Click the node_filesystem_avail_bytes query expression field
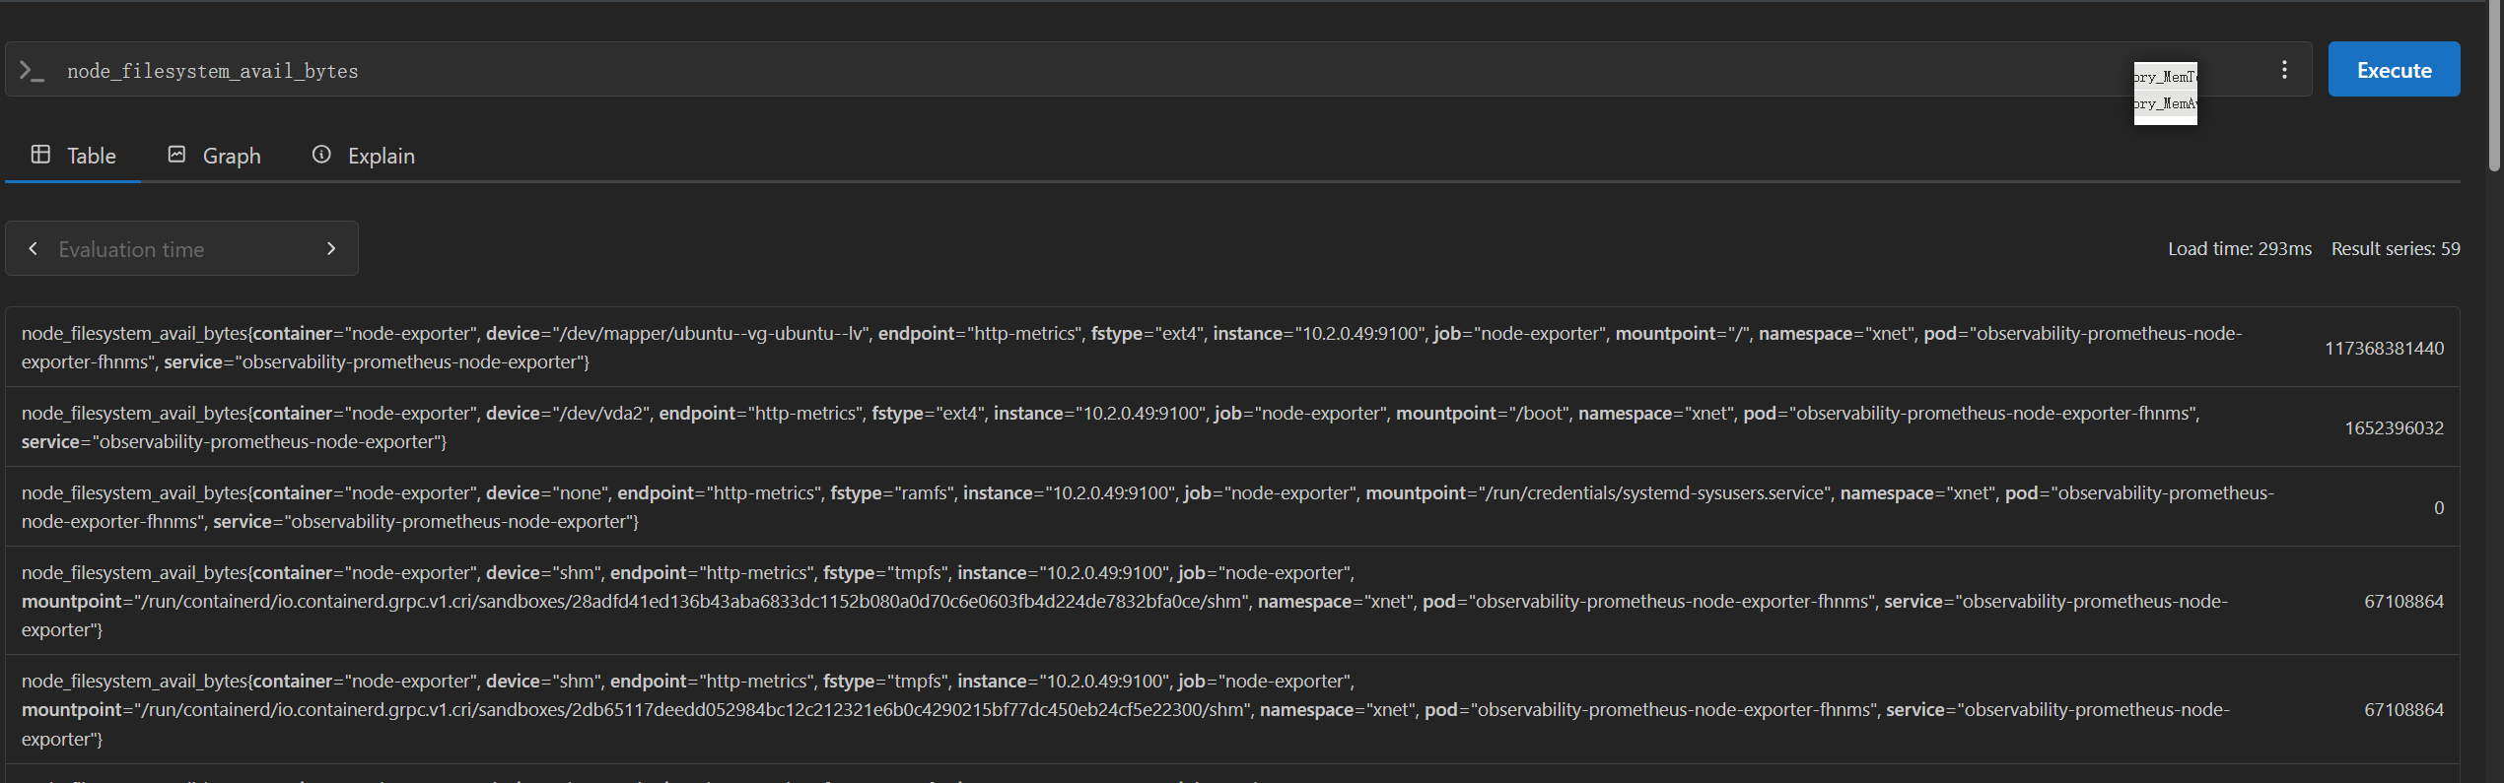2504x783 pixels. click(x=1084, y=71)
